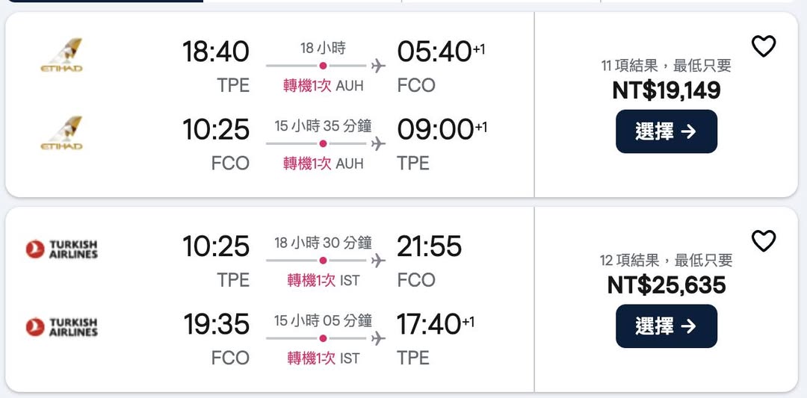Click the 12 項結果 price summary text
The height and width of the screenshot is (398, 807).
[666, 261]
